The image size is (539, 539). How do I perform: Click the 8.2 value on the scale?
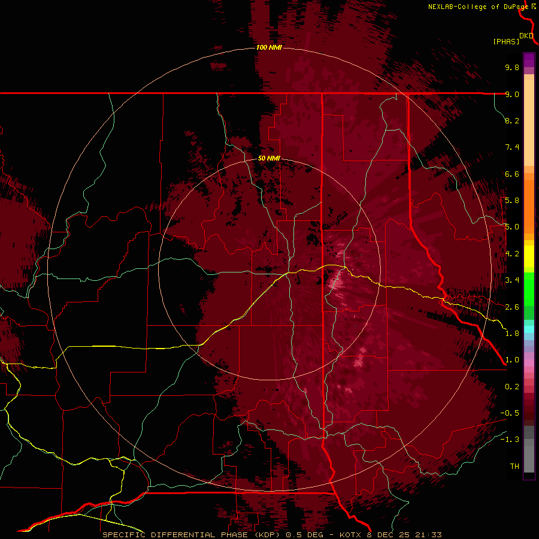[x=512, y=120]
